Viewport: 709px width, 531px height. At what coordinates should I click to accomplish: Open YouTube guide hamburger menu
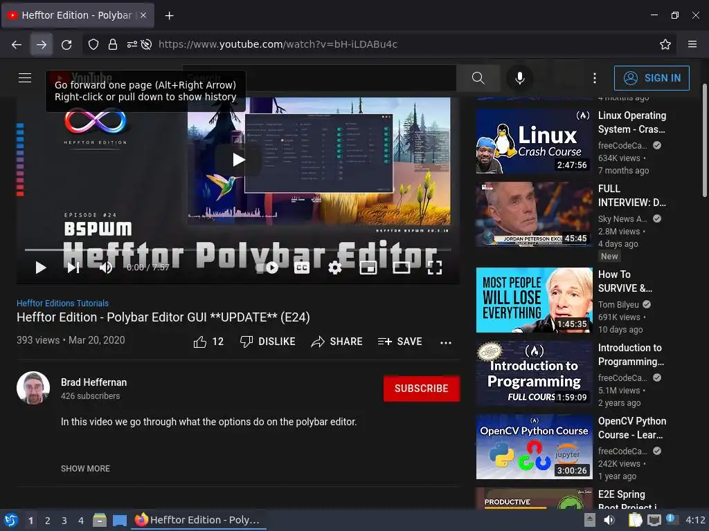(x=25, y=77)
